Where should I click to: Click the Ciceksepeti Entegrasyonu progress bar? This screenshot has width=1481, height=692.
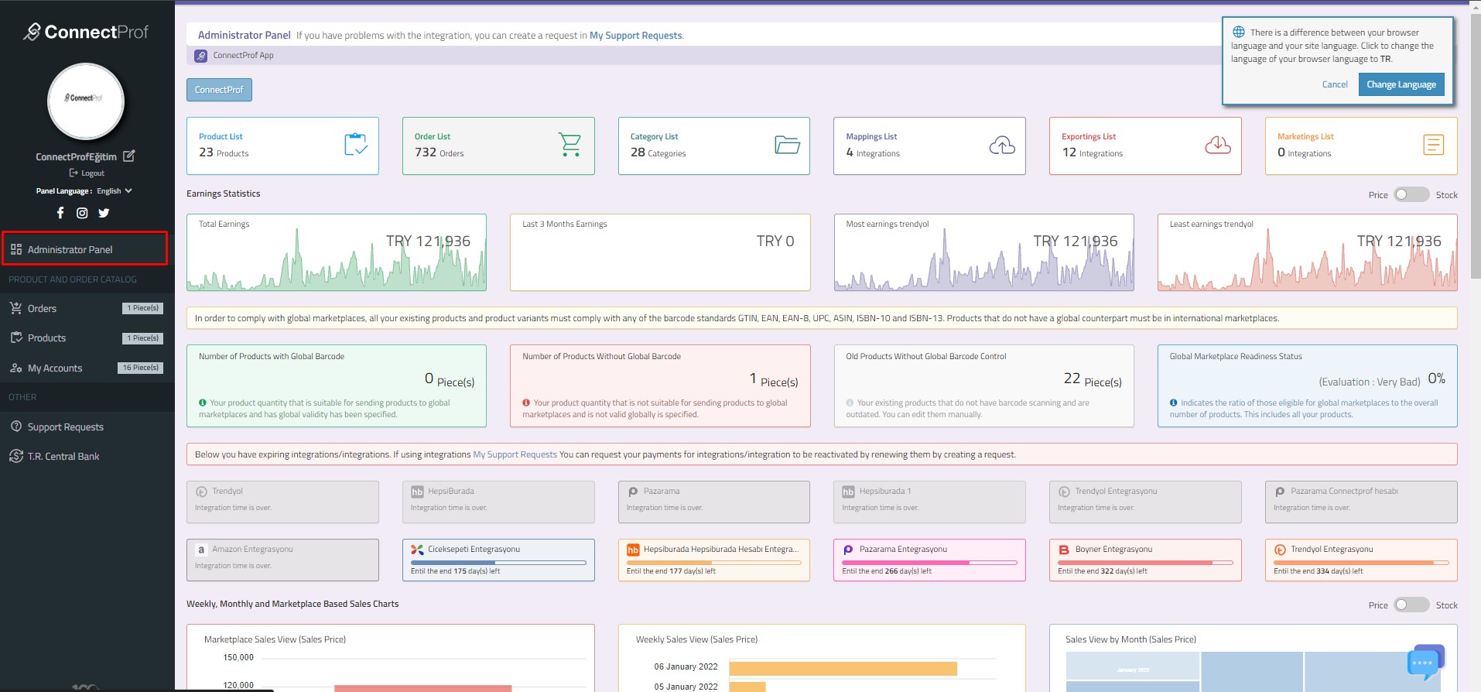pos(498,562)
